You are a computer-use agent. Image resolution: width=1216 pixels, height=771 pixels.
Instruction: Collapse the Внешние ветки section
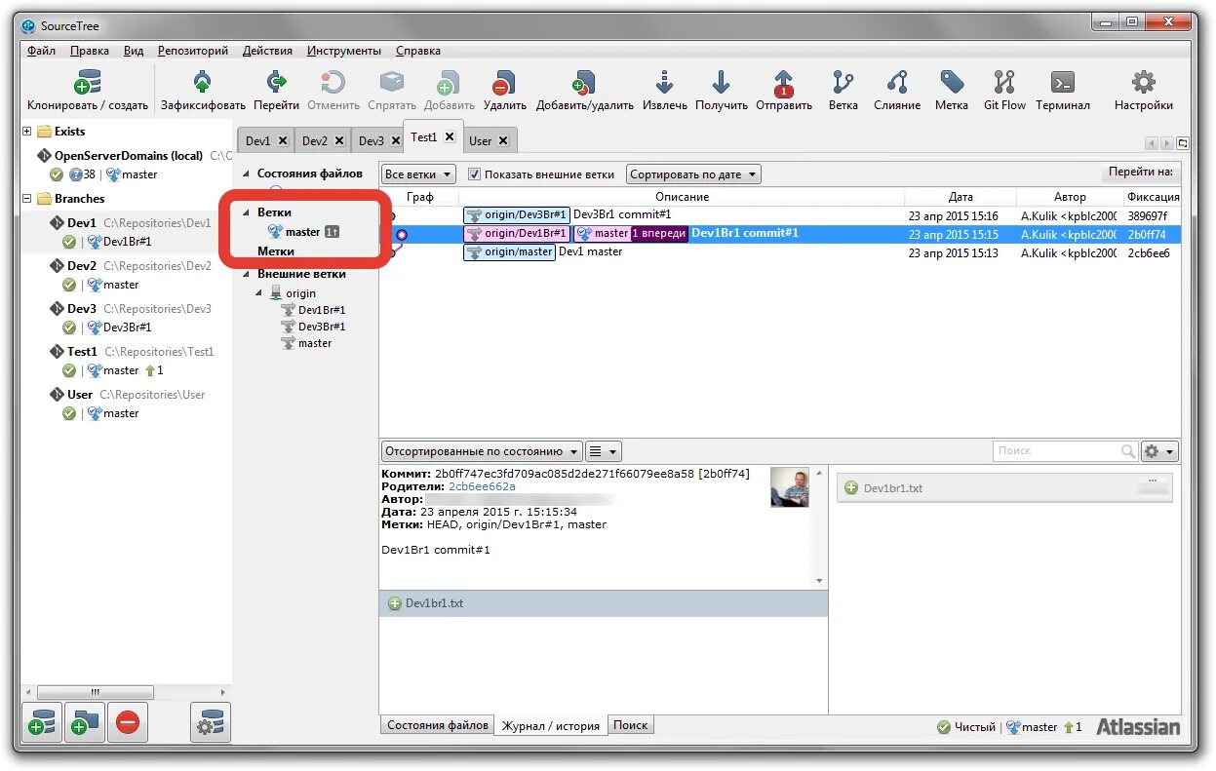pos(246,275)
